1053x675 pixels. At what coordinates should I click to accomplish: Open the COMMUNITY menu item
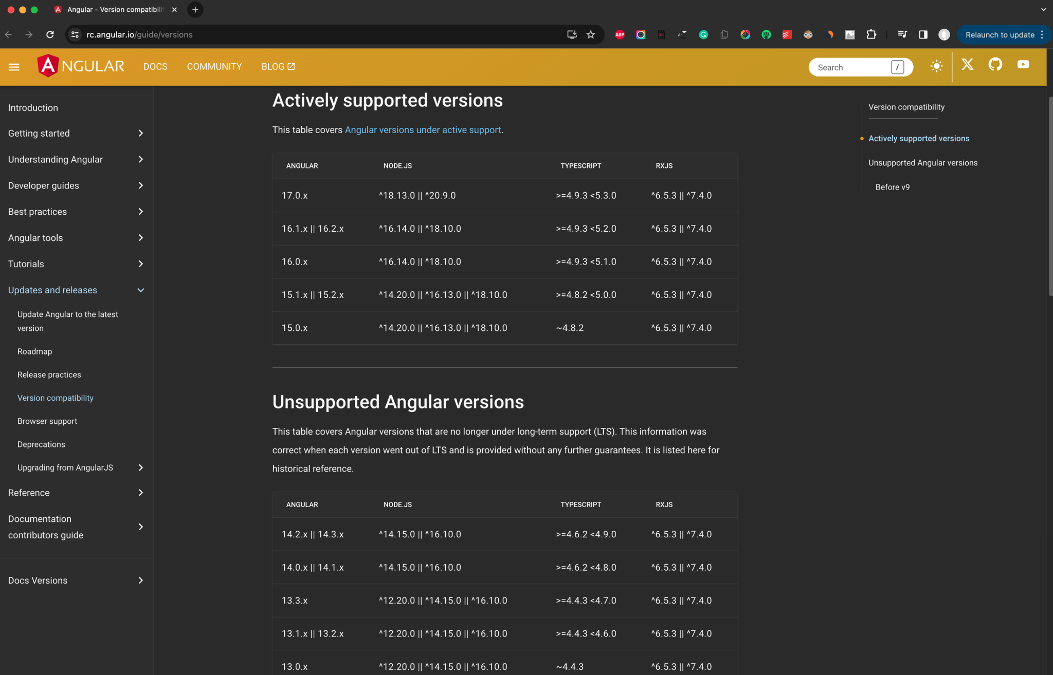coord(214,67)
